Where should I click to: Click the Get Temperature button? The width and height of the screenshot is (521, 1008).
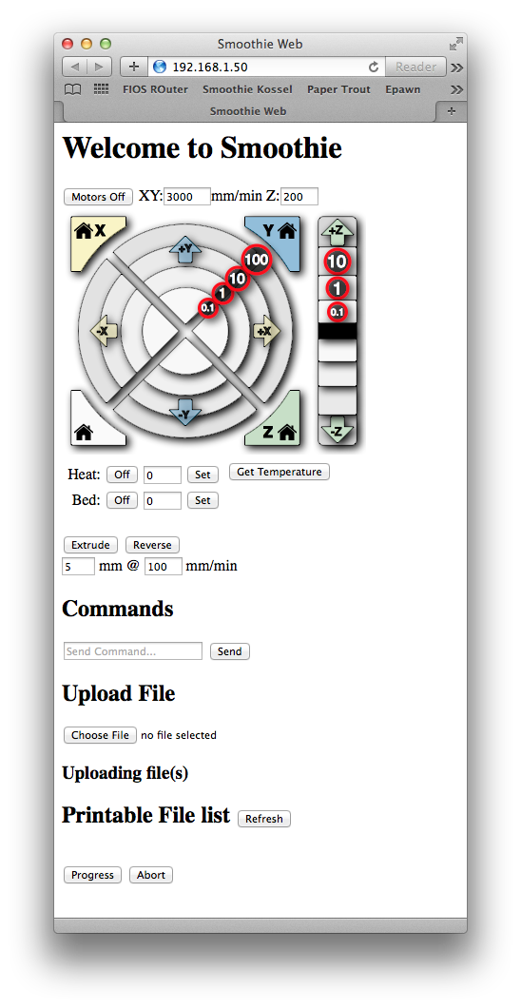coord(280,472)
